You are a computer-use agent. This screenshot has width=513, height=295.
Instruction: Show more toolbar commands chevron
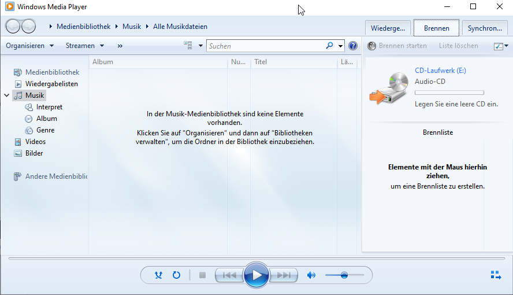[120, 46]
